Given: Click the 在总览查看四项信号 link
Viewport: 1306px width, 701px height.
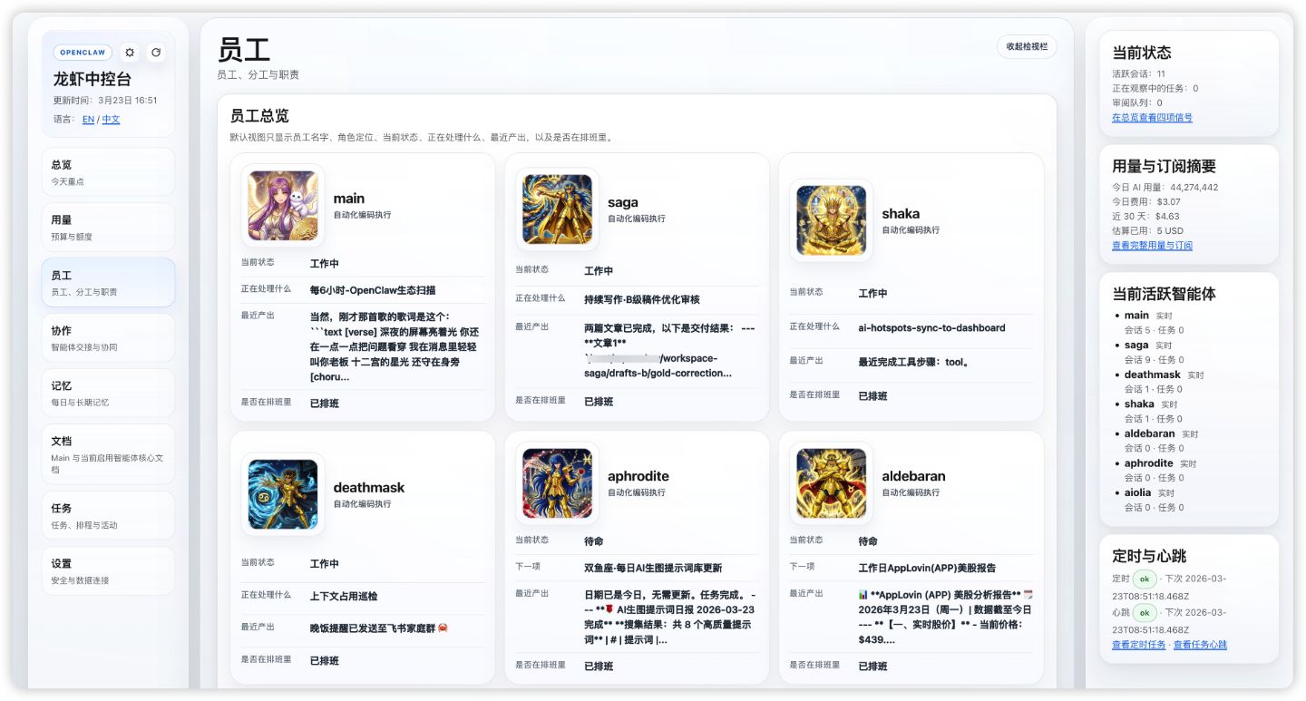Looking at the screenshot, I should click(x=1152, y=118).
